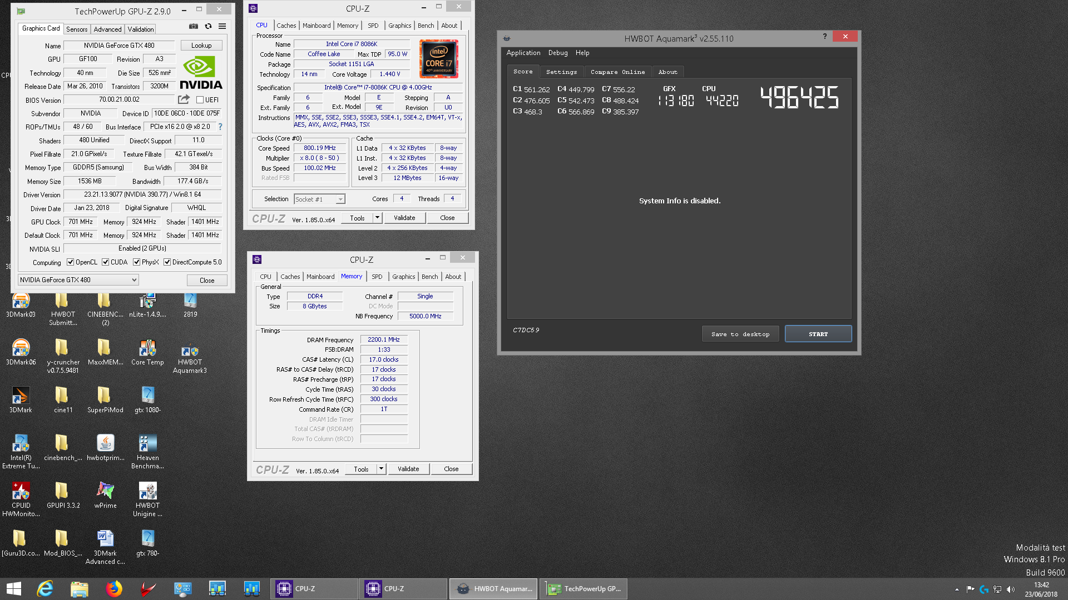Open Help menu in Aquamark
The image size is (1068, 600).
click(x=582, y=53)
